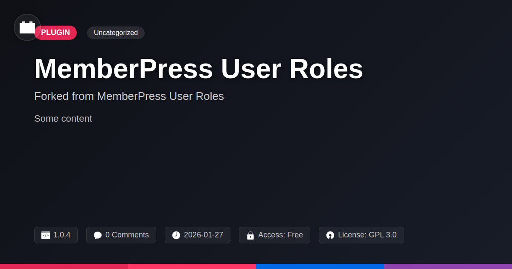Click the crimson segment of the bottom bar
Image resolution: width=512 pixels, height=269 pixels.
click(x=64, y=266)
